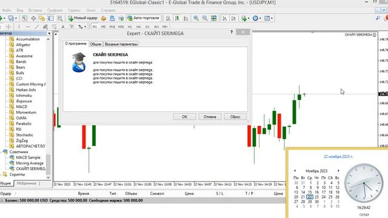Toggle the Navigator panel toolbar icon
Screen dimensions: 388x218
42,18
